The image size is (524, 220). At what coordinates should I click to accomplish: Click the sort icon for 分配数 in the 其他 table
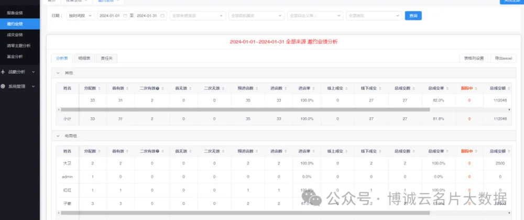point(100,89)
